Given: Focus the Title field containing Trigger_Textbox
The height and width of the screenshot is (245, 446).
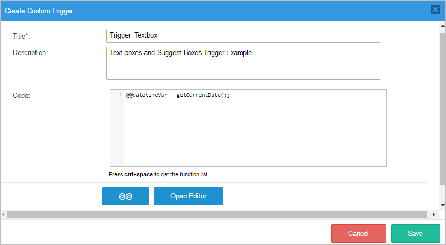Looking at the screenshot, I should click(243, 35).
